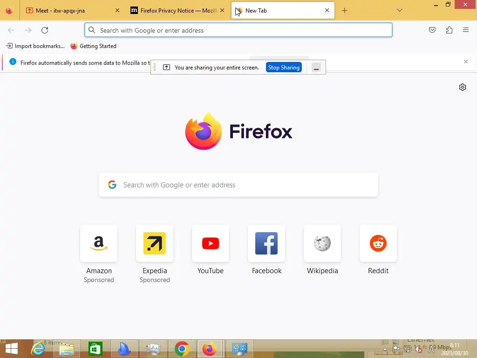
Task: Switch to the Firefox Privacy Notice tab
Action: (x=177, y=10)
